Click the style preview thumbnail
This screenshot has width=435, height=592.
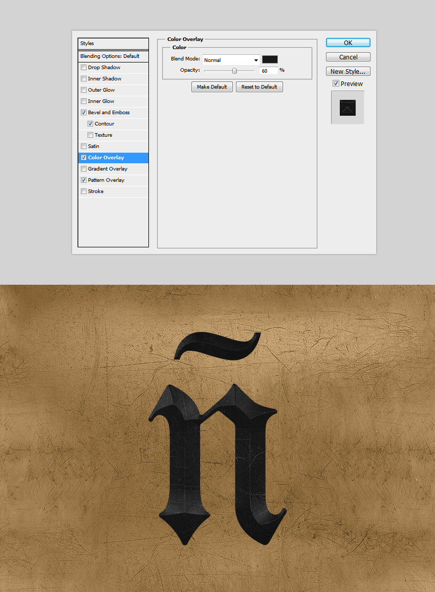coord(347,108)
